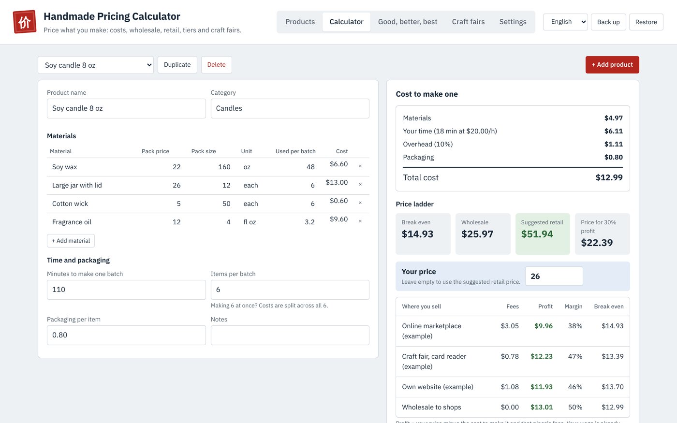
Task: Go to the Craft fairs tab
Action: [468, 22]
